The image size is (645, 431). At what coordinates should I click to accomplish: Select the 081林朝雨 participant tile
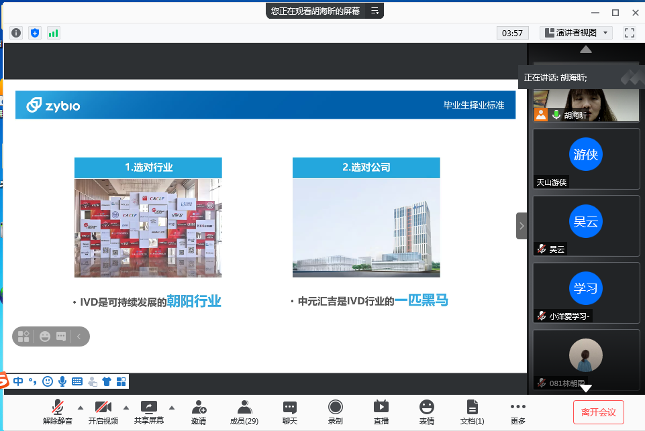[x=586, y=360]
